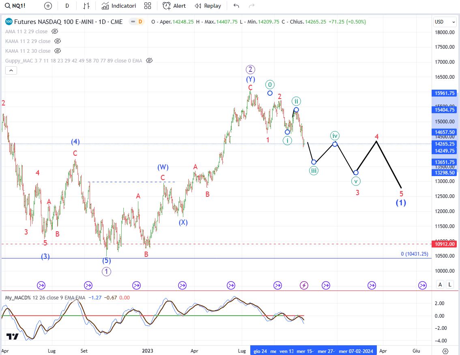Image resolution: width=460 pixels, height=355 pixels.
Task: Click the Futures NASDAQ 100 E-MINI title
Action: [69, 22]
